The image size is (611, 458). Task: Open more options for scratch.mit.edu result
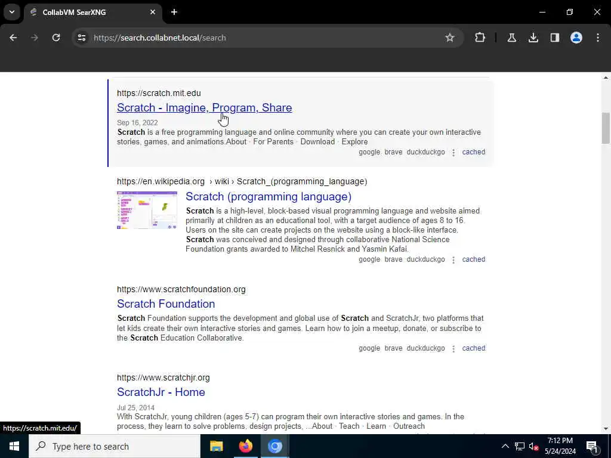click(x=453, y=152)
